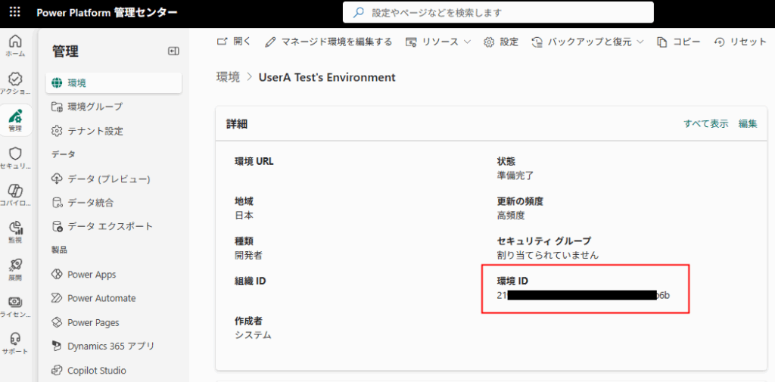The width and height of the screenshot is (775, 382).
Task: Click 編集 in details card
Action: [748, 124]
